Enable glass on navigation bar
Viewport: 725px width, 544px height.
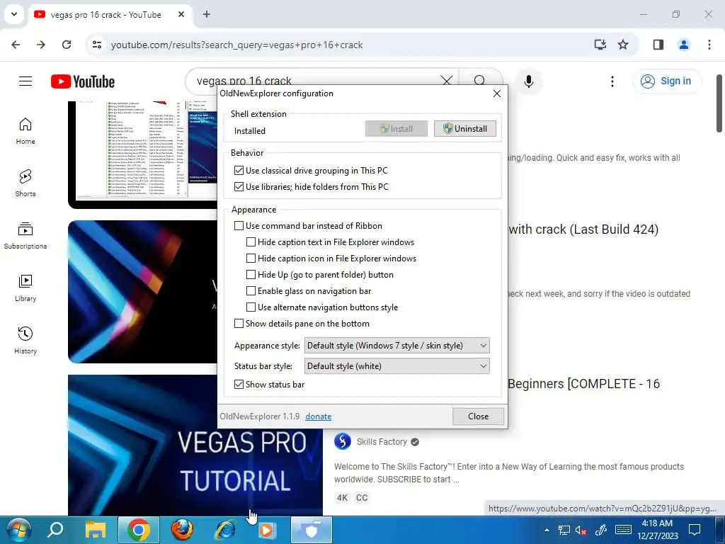pyautogui.click(x=251, y=291)
